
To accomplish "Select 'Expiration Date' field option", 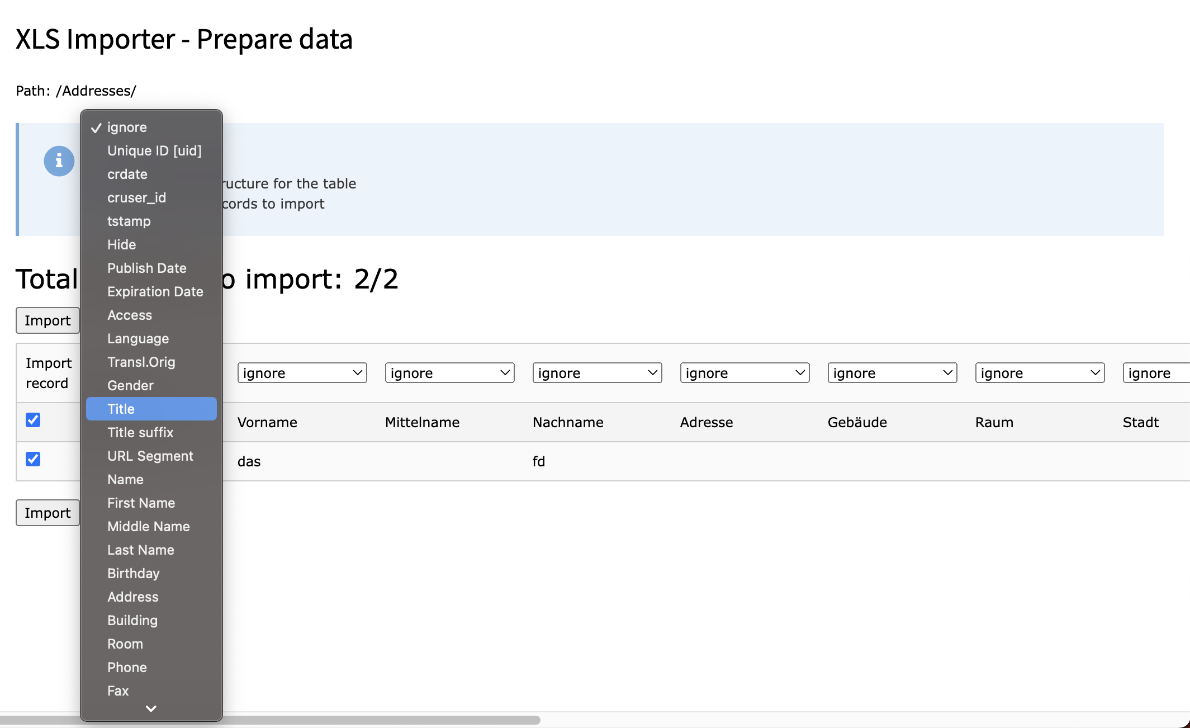I will coord(151,292).
